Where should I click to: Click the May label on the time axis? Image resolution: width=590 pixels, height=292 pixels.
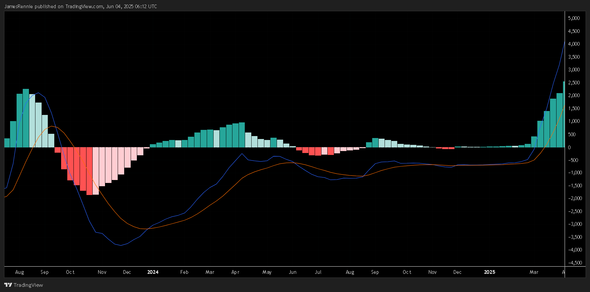tap(267, 272)
